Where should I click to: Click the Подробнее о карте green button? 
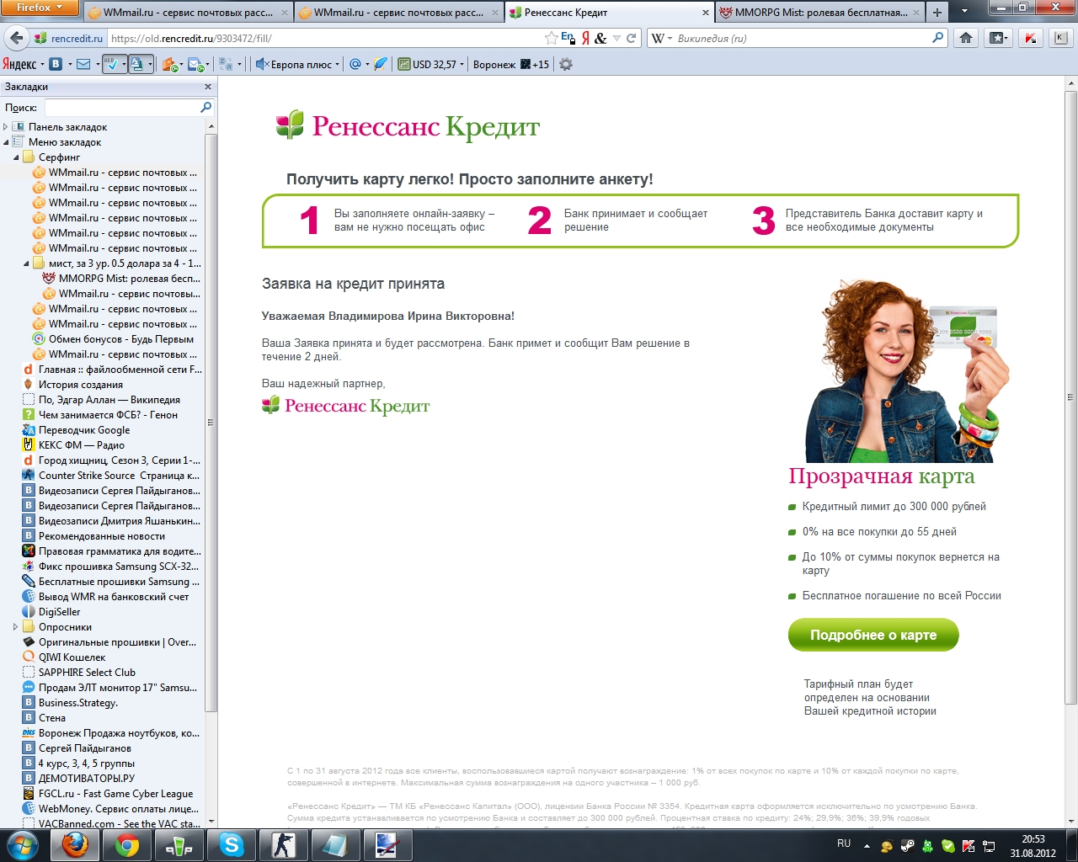(x=873, y=636)
